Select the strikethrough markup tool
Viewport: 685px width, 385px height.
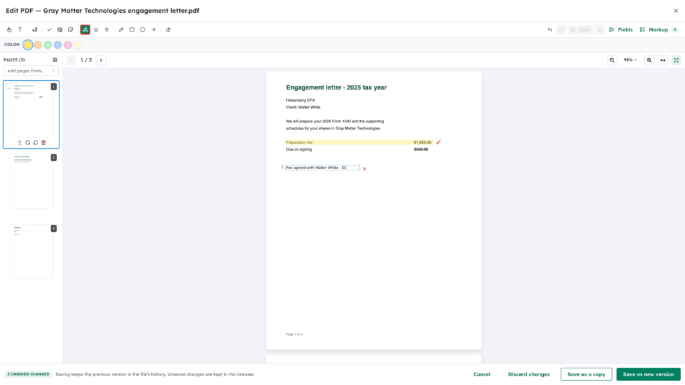(x=106, y=29)
